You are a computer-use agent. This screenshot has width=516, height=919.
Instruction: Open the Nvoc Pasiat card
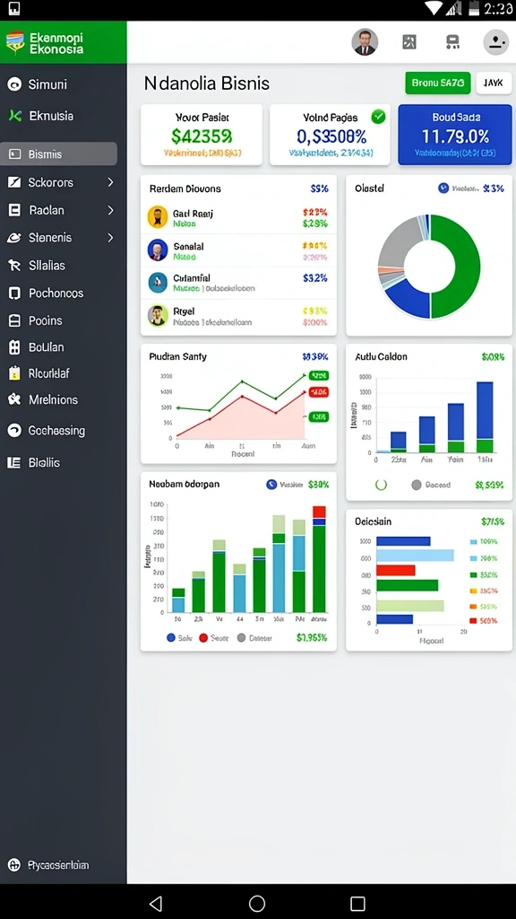202,135
